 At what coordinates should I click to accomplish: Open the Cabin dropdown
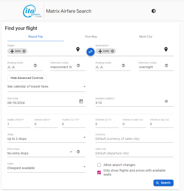(x=46, y=167)
